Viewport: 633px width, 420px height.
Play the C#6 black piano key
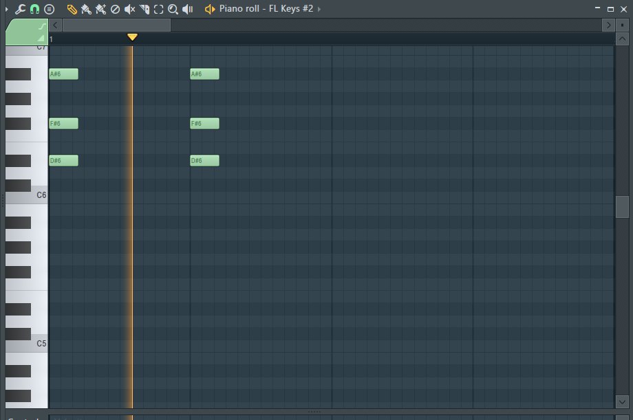(x=18, y=186)
